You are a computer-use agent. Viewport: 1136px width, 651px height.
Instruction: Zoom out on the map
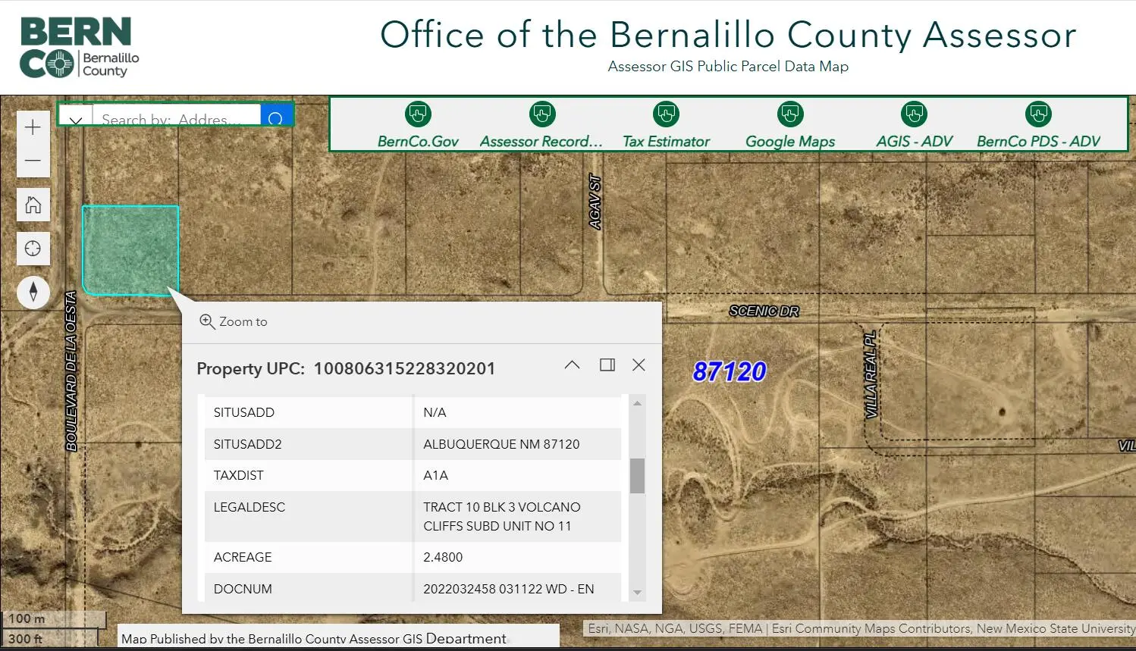pos(33,161)
